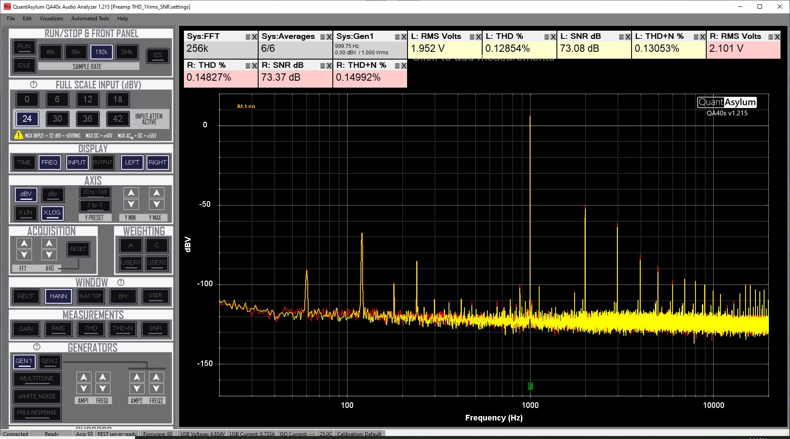Toggle the RIGHT channel display
Image resolution: width=790 pixels, height=439 pixels.
157,162
